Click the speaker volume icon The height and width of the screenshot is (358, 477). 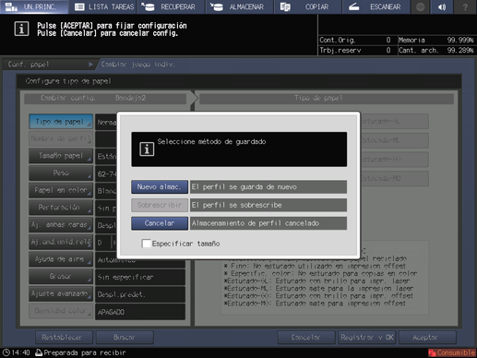click(442, 6)
